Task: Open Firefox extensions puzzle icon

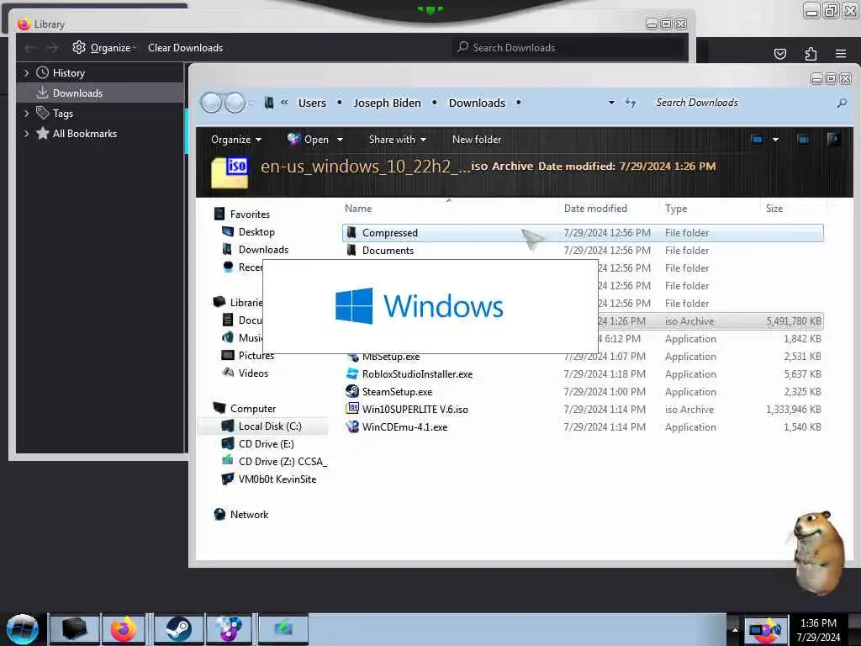Action: coord(811,54)
